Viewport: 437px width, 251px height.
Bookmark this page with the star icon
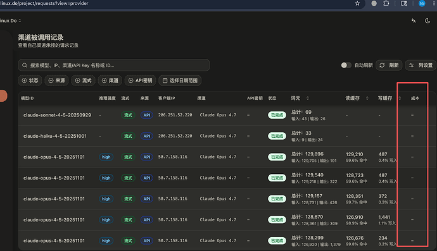click(357, 3)
